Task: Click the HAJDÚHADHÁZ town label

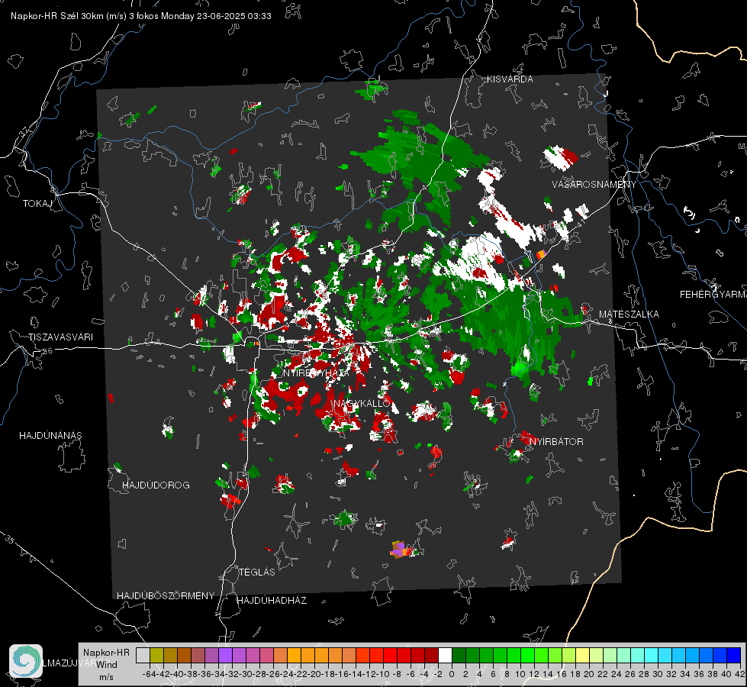Action: point(272,600)
